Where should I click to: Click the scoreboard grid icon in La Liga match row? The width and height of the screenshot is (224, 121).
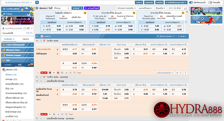[58, 73]
